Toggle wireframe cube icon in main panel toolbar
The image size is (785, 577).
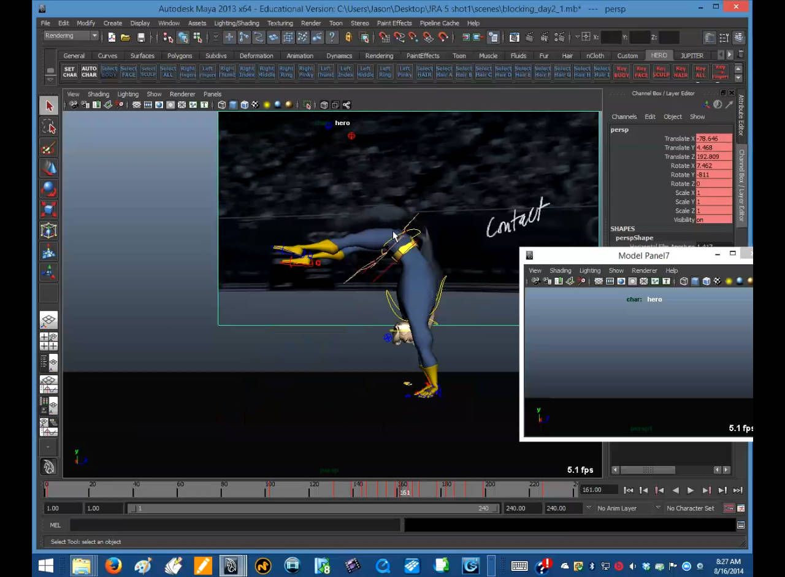222,105
